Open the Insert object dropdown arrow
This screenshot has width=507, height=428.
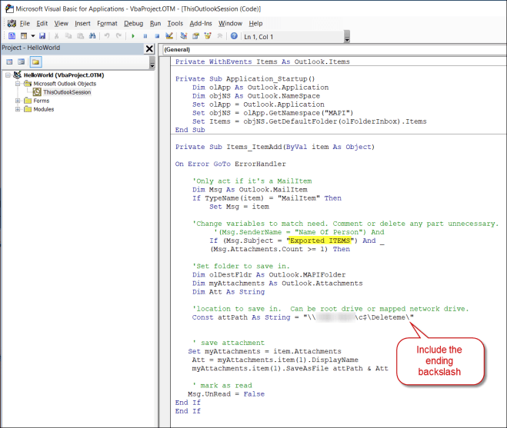[32, 36]
